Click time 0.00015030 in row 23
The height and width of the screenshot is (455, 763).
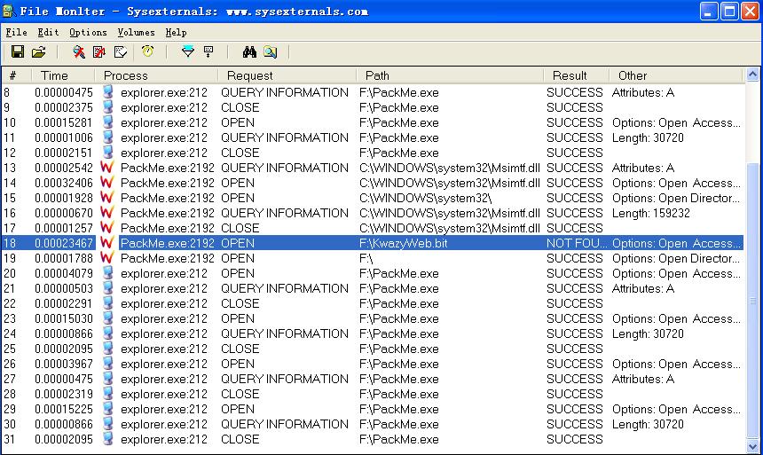[64, 318]
